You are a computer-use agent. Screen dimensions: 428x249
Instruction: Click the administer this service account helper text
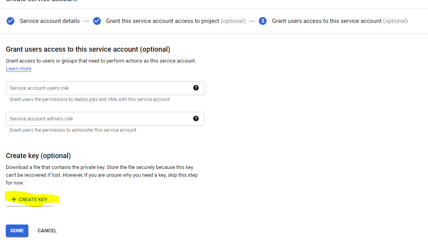coord(73,130)
